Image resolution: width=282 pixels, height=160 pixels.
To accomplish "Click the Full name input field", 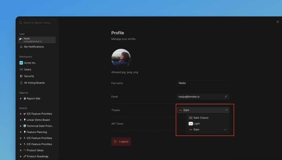I will pos(203,83).
